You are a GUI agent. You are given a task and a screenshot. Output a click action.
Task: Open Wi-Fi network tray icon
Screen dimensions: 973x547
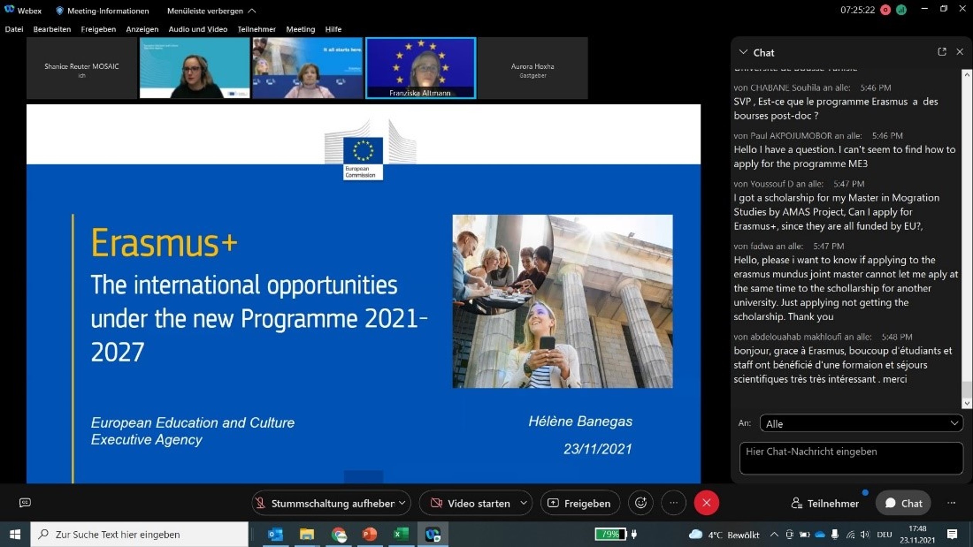tap(850, 535)
